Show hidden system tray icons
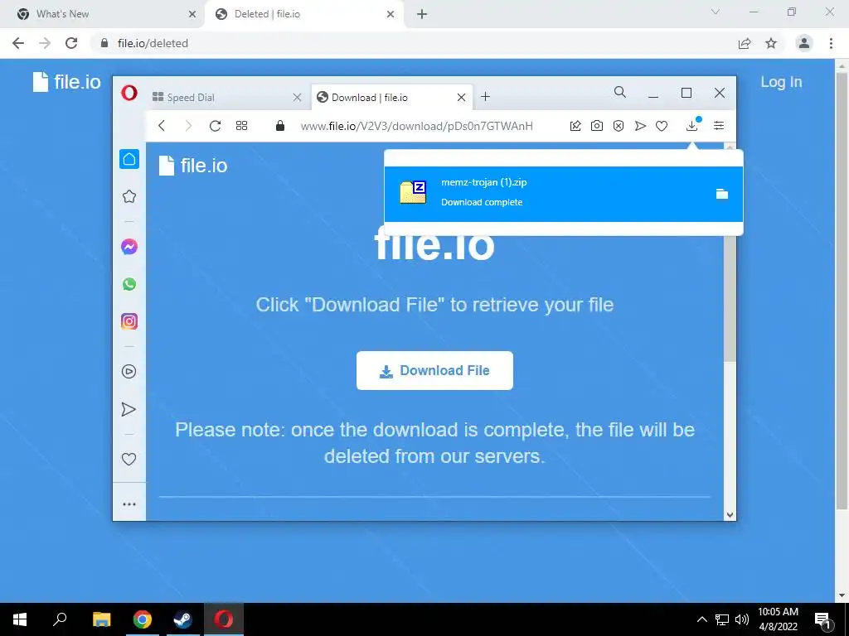849x636 pixels. (701, 619)
